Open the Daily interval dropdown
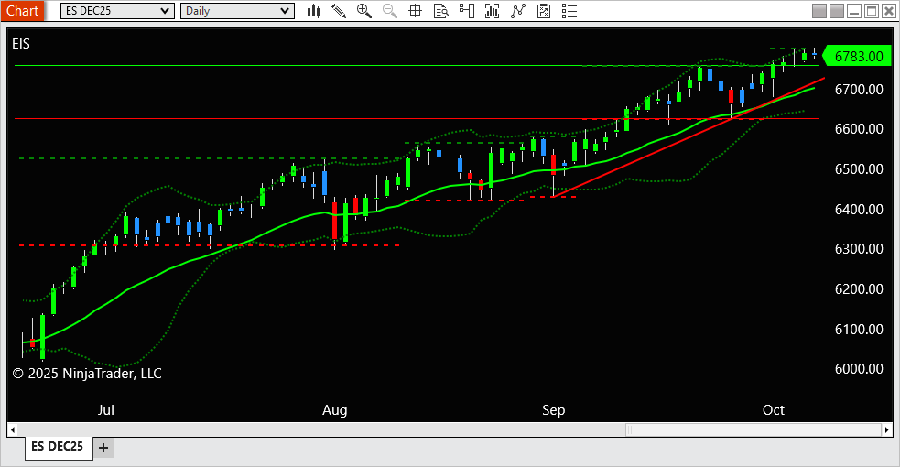The width and height of the screenshot is (900, 467). pos(237,11)
